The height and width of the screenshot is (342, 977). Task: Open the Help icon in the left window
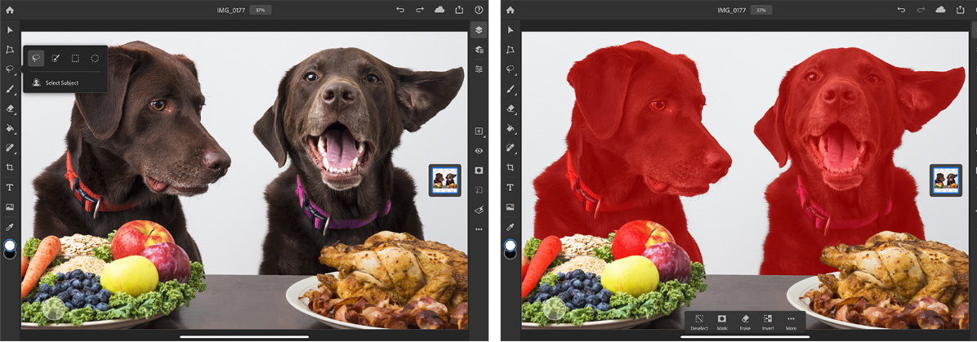(x=479, y=10)
